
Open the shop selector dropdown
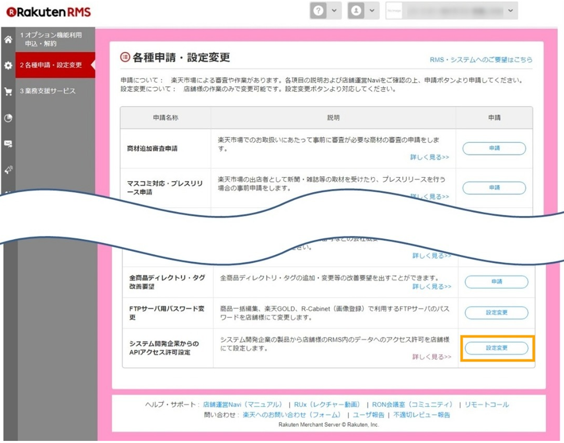[451, 11]
